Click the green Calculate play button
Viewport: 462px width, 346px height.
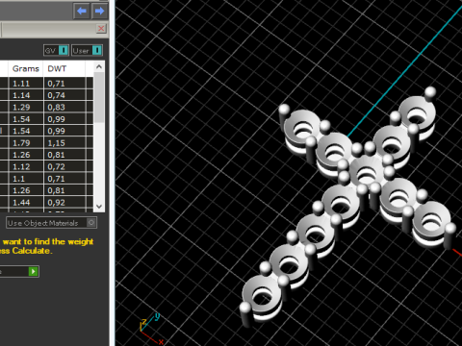33,272
